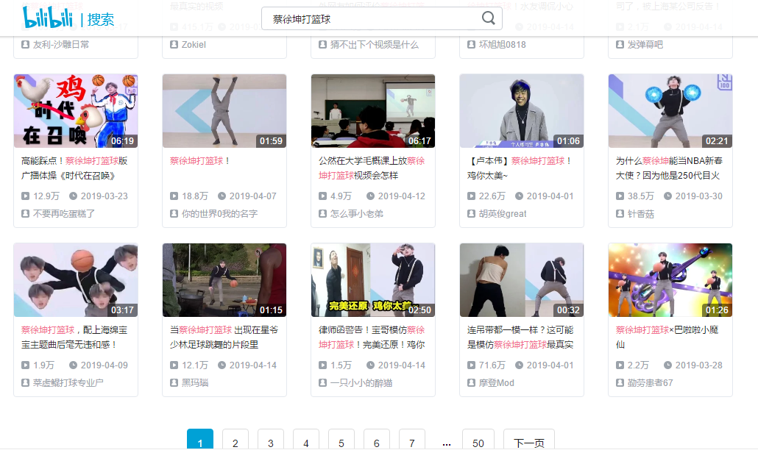Click uploader icon next to Zokiel
Viewport: 758px width, 450px height.
174,44
